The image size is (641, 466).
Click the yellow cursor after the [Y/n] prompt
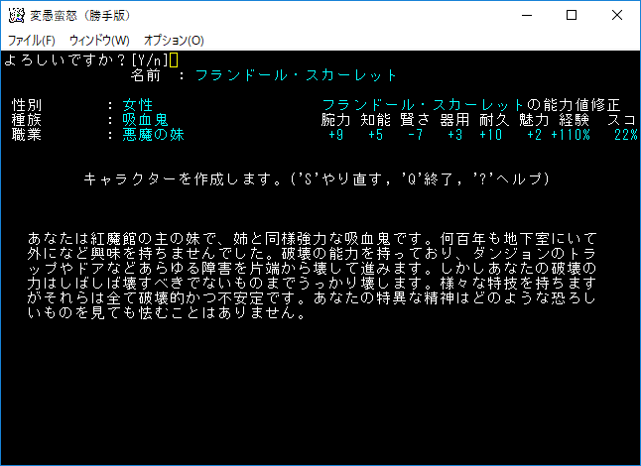coord(175,59)
